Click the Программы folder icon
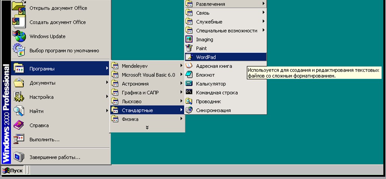The width and height of the screenshot is (386, 179). (19, 68)
